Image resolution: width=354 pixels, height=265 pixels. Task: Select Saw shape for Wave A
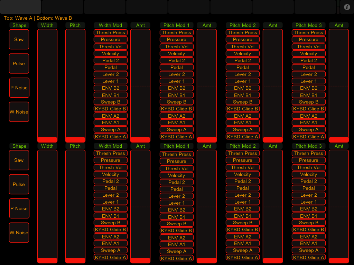(x=19, y=39)
